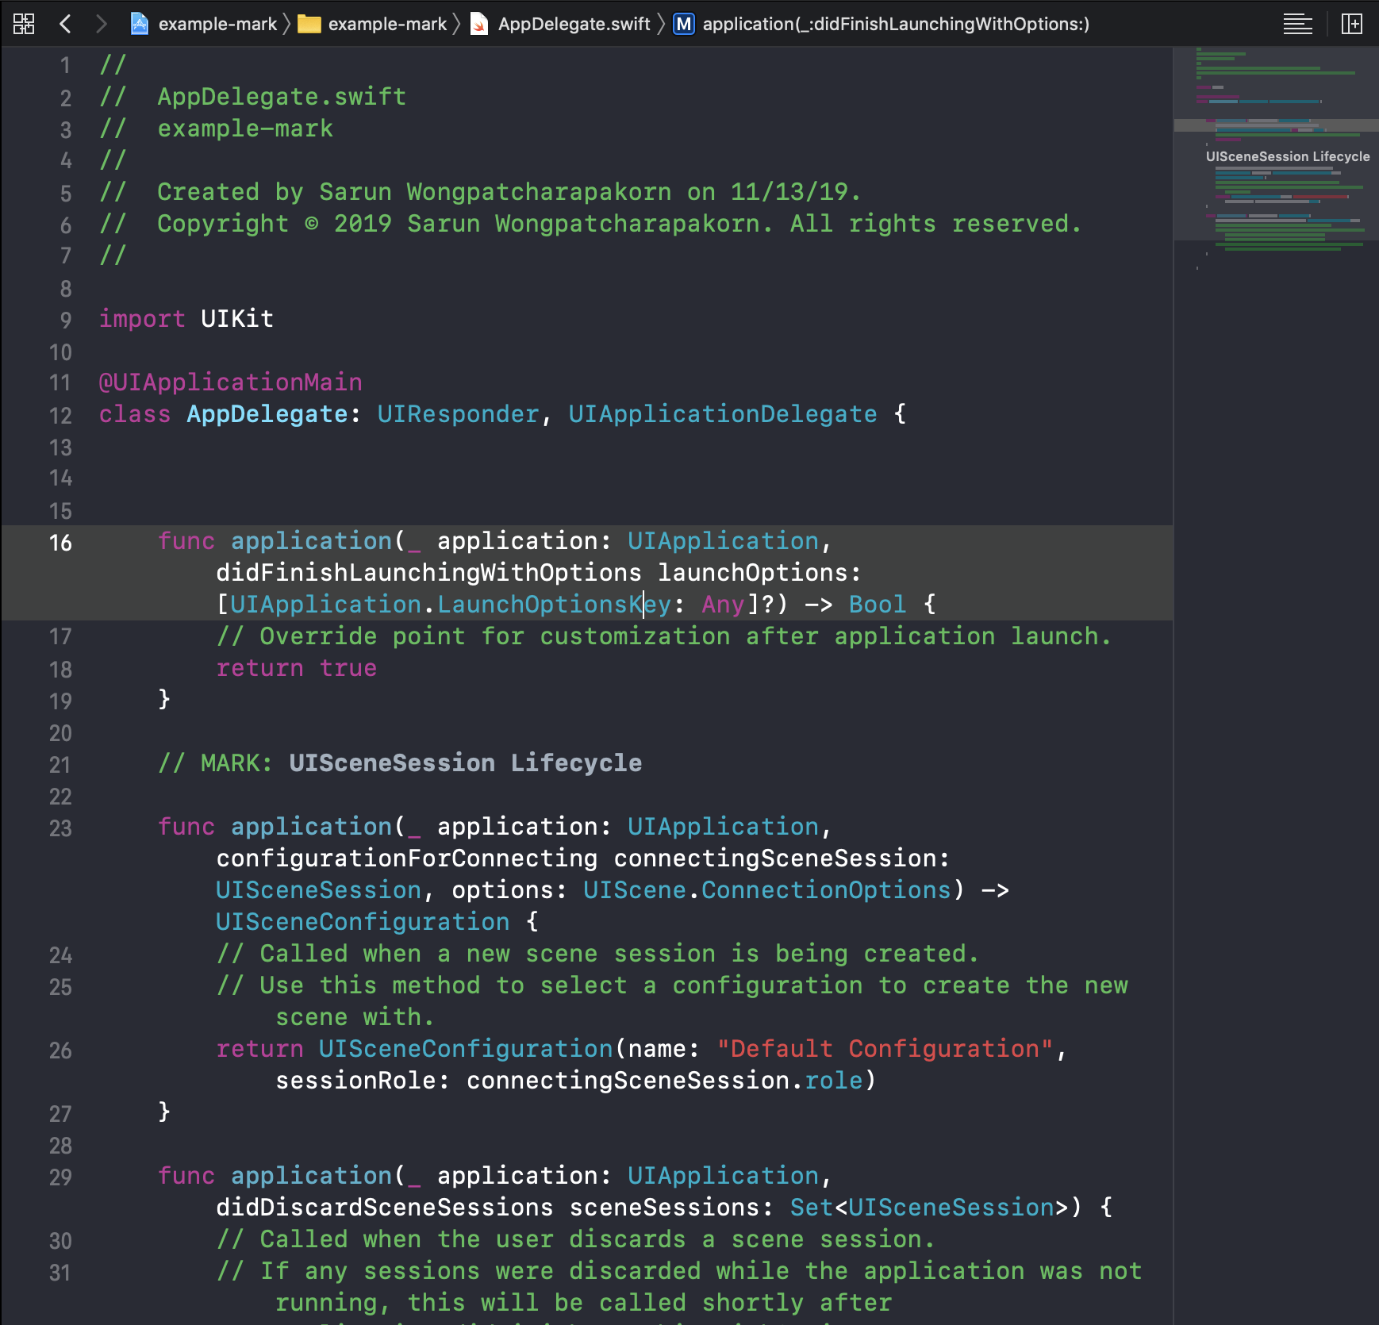Add a new editor pane on the right
The width and height of the screenshot is (1379, 1325).
point(1351,24)
